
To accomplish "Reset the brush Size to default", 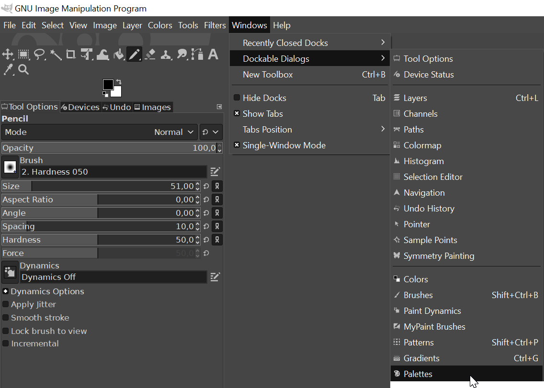I will (x=206, y=187).
